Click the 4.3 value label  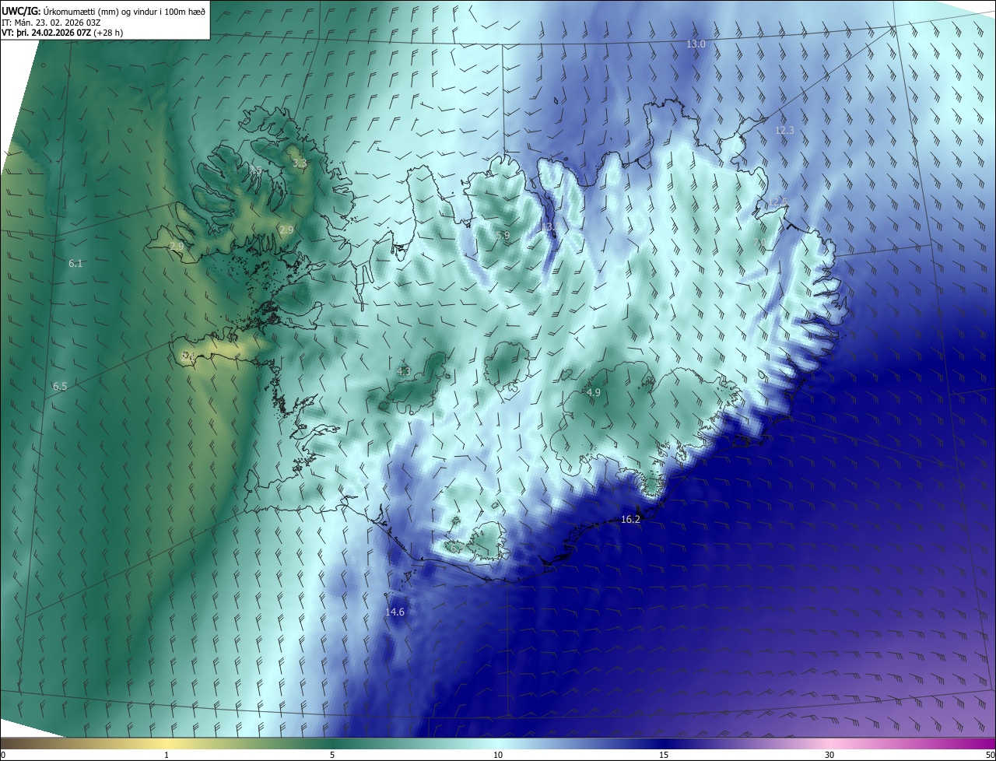pyautogui.click(x=404, y=372)
